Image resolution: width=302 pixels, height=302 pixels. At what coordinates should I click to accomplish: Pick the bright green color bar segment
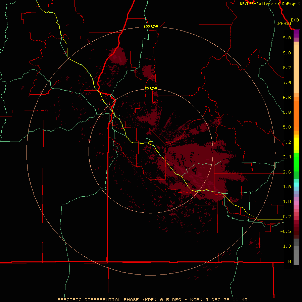point(296,162)
